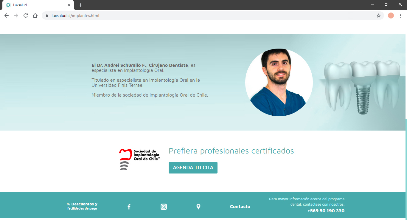This screenshot has width=407, height=220.
Task: Open Descuentos y facilidades de pago link
Action: click(x=82, y=206)
